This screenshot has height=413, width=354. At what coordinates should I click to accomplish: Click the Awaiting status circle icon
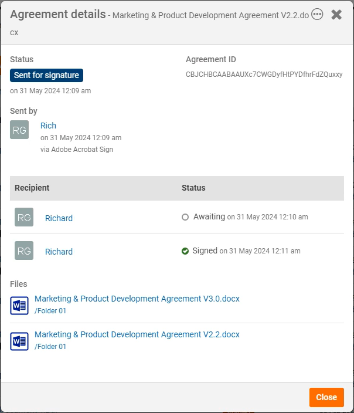point(185,217)
